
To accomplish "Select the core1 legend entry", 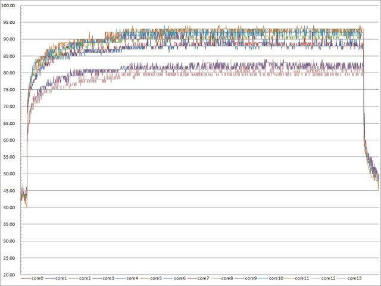I will [x=61, y=278].
